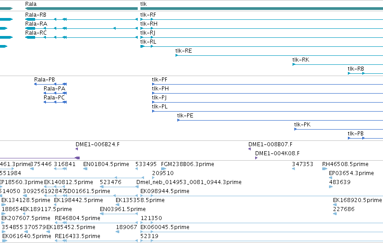Select the tlk-PL protein label
383x243 pixels.
159,107
